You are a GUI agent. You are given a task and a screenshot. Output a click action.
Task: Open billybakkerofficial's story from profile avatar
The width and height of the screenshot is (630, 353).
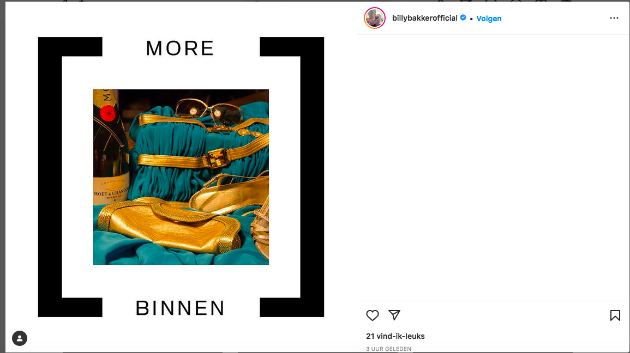tap(375, 18)
